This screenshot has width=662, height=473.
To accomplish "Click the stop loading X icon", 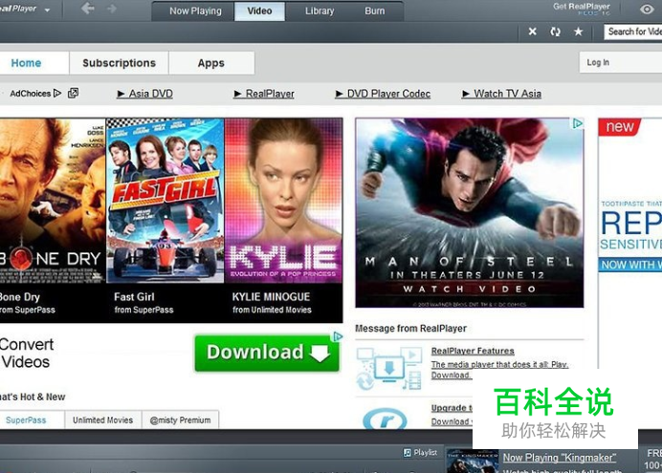I will coord(533,32).
